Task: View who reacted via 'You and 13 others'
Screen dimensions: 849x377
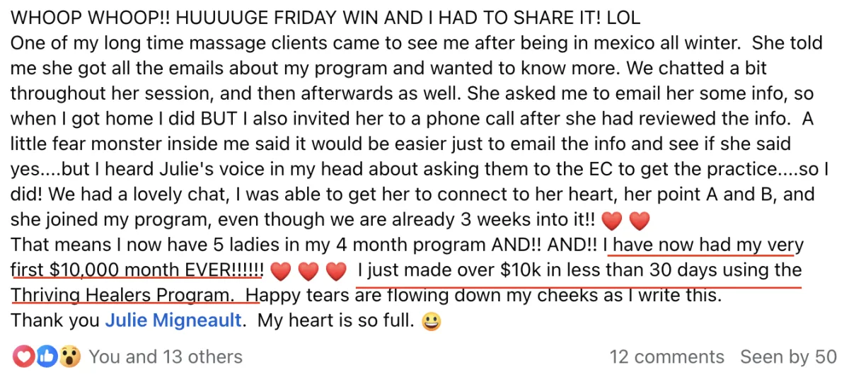Action: [166, 357]
